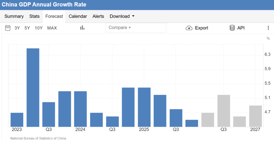
Task: Switch to the Stats tab
Action: click(34, 16)
